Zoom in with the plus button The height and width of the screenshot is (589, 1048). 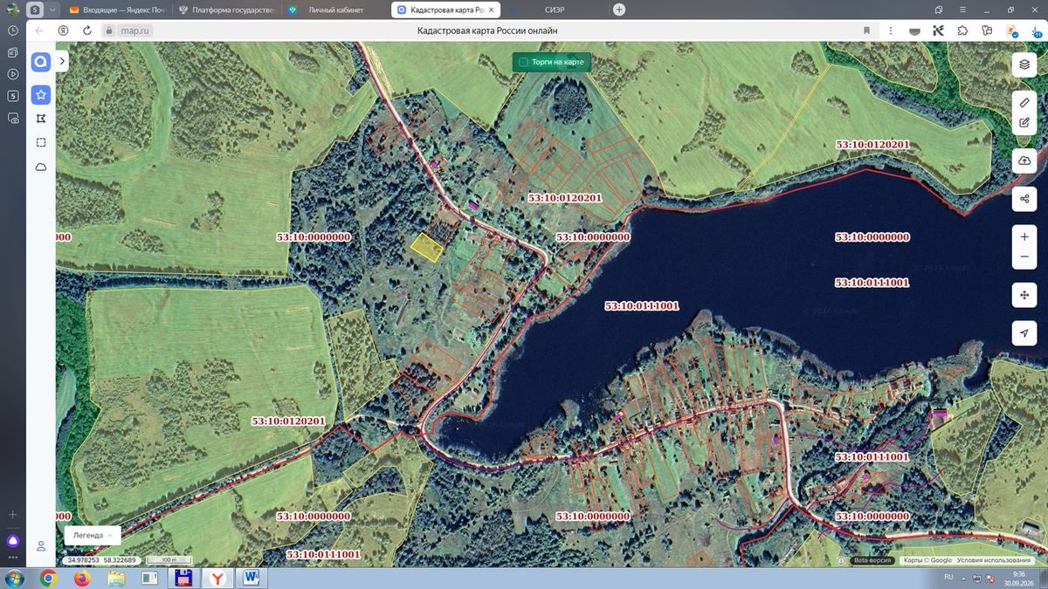point(1024,237)
